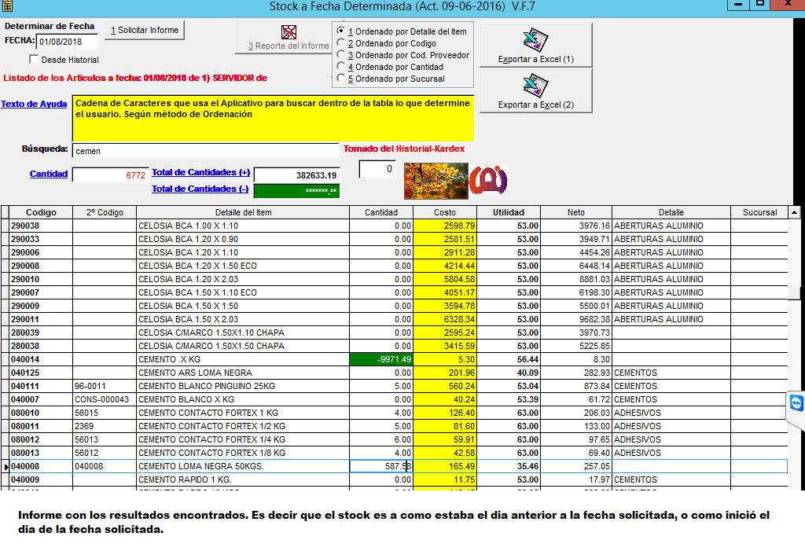Click the Total de Cantidades (-) link
This screenshot has height=551, width=805.
pyautogui.click(x=200, y=189)
